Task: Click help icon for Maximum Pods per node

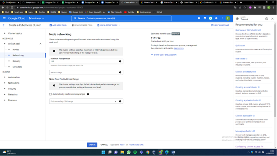Action: [120, 61]
